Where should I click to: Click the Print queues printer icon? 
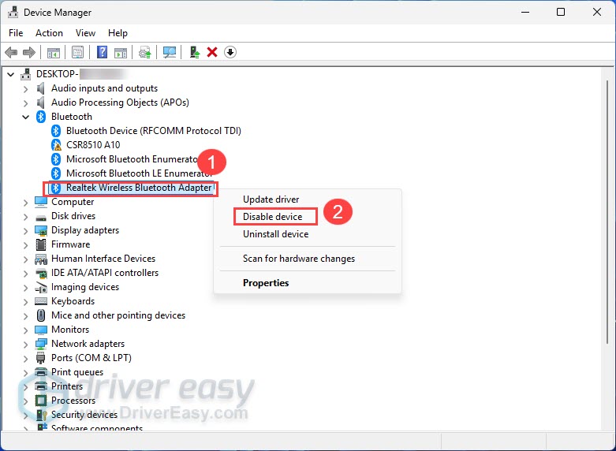click(x=41, y=372)
